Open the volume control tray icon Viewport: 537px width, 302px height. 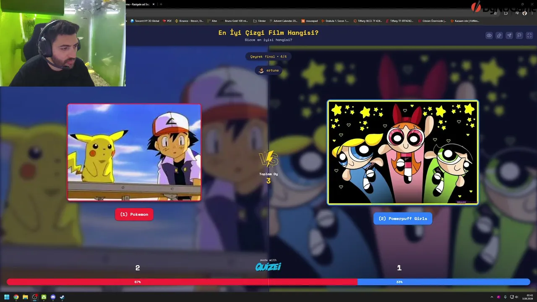click(516, 297)
